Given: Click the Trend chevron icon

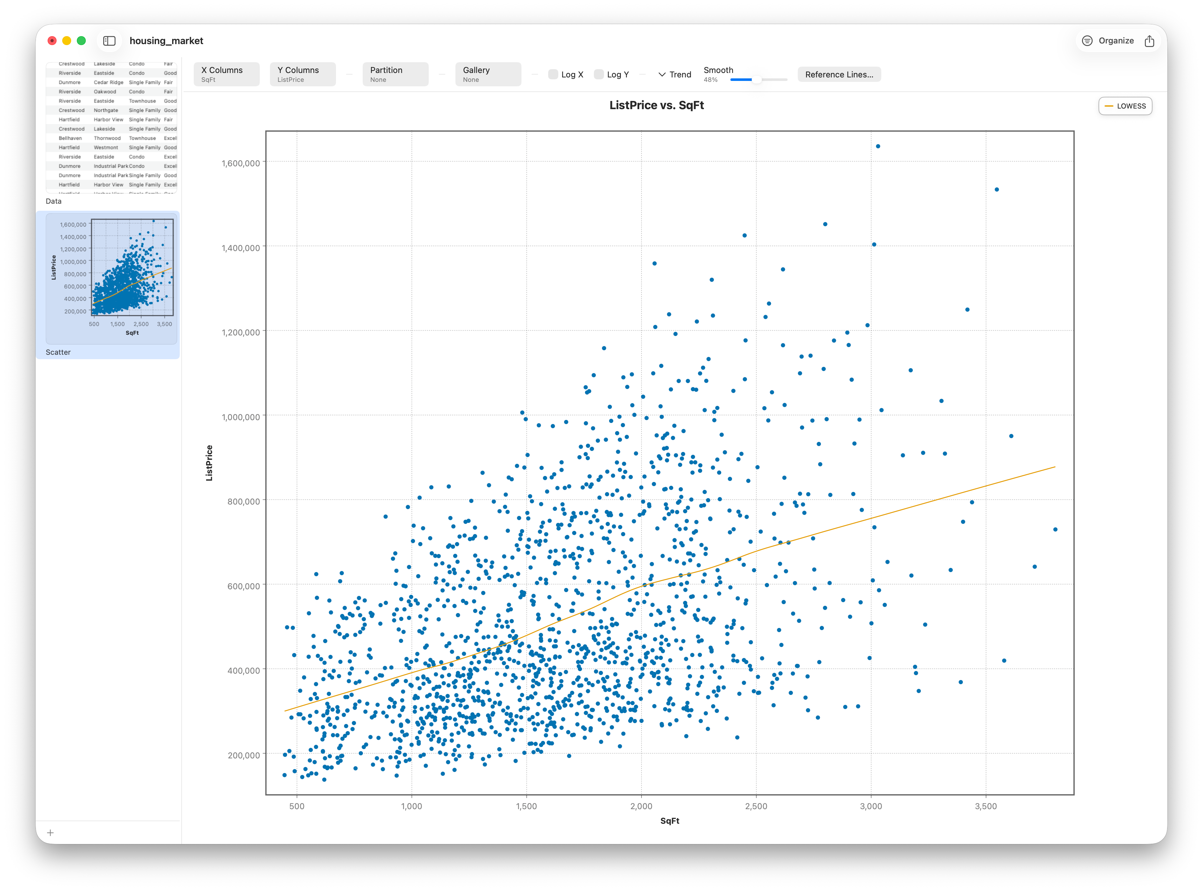Looking at the screenshot, I should (x=662, y=75).
